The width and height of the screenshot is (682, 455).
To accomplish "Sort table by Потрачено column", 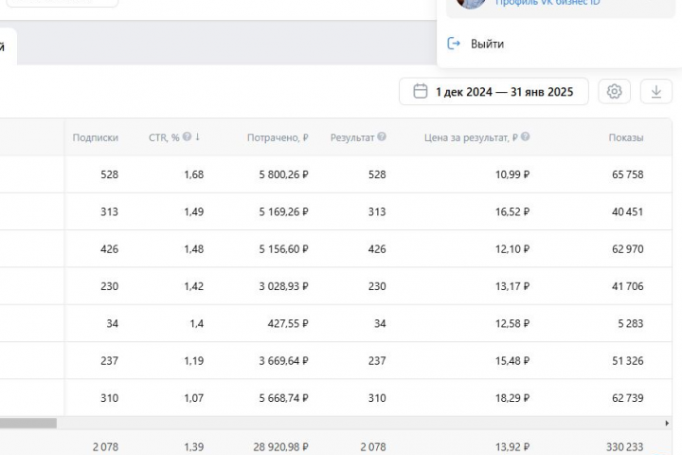I will 278,137.
